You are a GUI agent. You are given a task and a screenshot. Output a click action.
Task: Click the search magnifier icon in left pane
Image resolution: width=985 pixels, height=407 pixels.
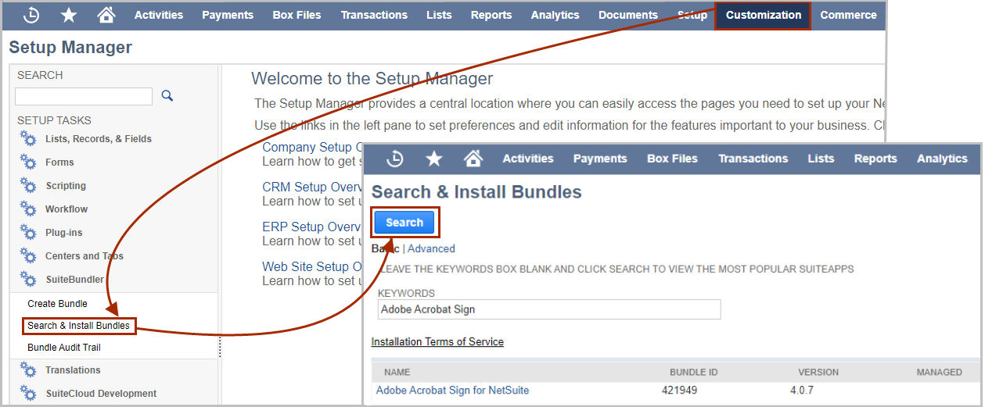pyautogui.click(x=167, y=95)
